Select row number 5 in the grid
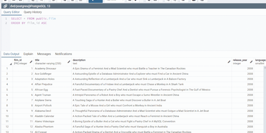The width and height of the screenshot is (266, 133). pyautogui.click(x=7, y=90)
